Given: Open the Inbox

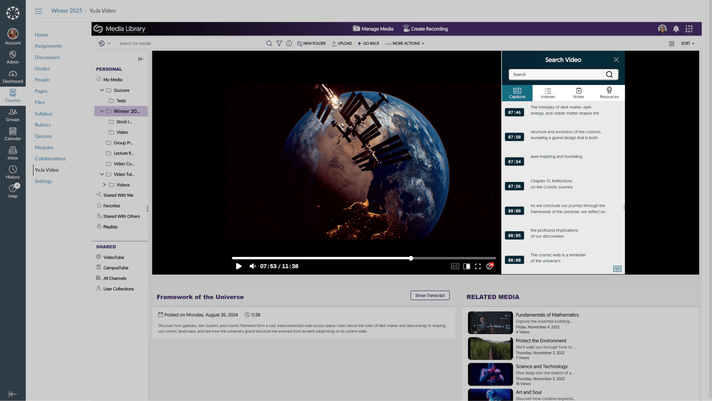Looking at the screenshot, I should coord(13,153).
